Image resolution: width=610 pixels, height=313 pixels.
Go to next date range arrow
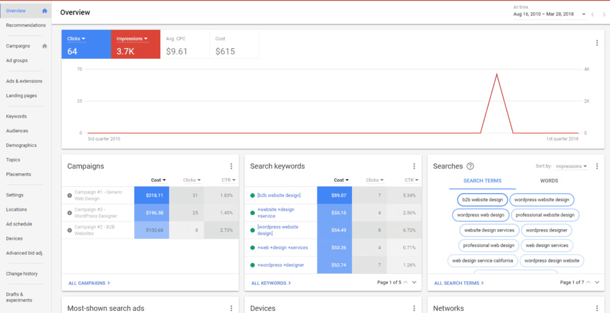click(602, 14)
